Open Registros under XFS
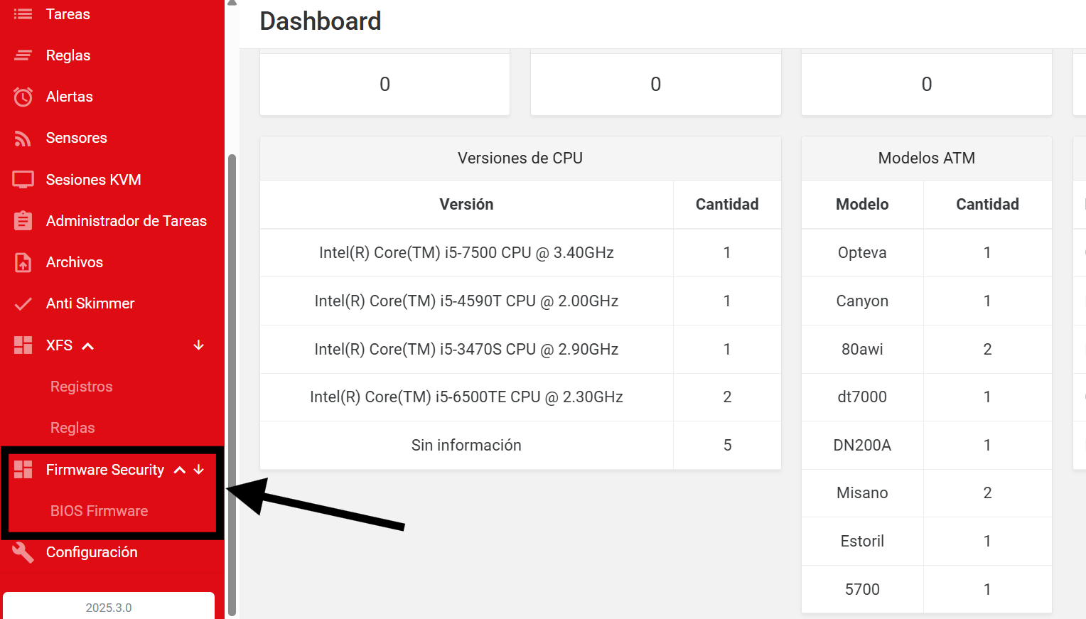This screenshot has height=619, width=1086. click(82, 387)
